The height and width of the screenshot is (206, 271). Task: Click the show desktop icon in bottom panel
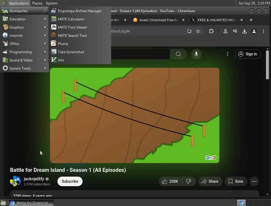pyautogui.click(x=3, y=203)
